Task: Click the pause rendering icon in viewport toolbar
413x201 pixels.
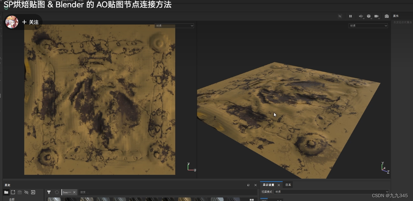Action: click(x=350, y=16)
